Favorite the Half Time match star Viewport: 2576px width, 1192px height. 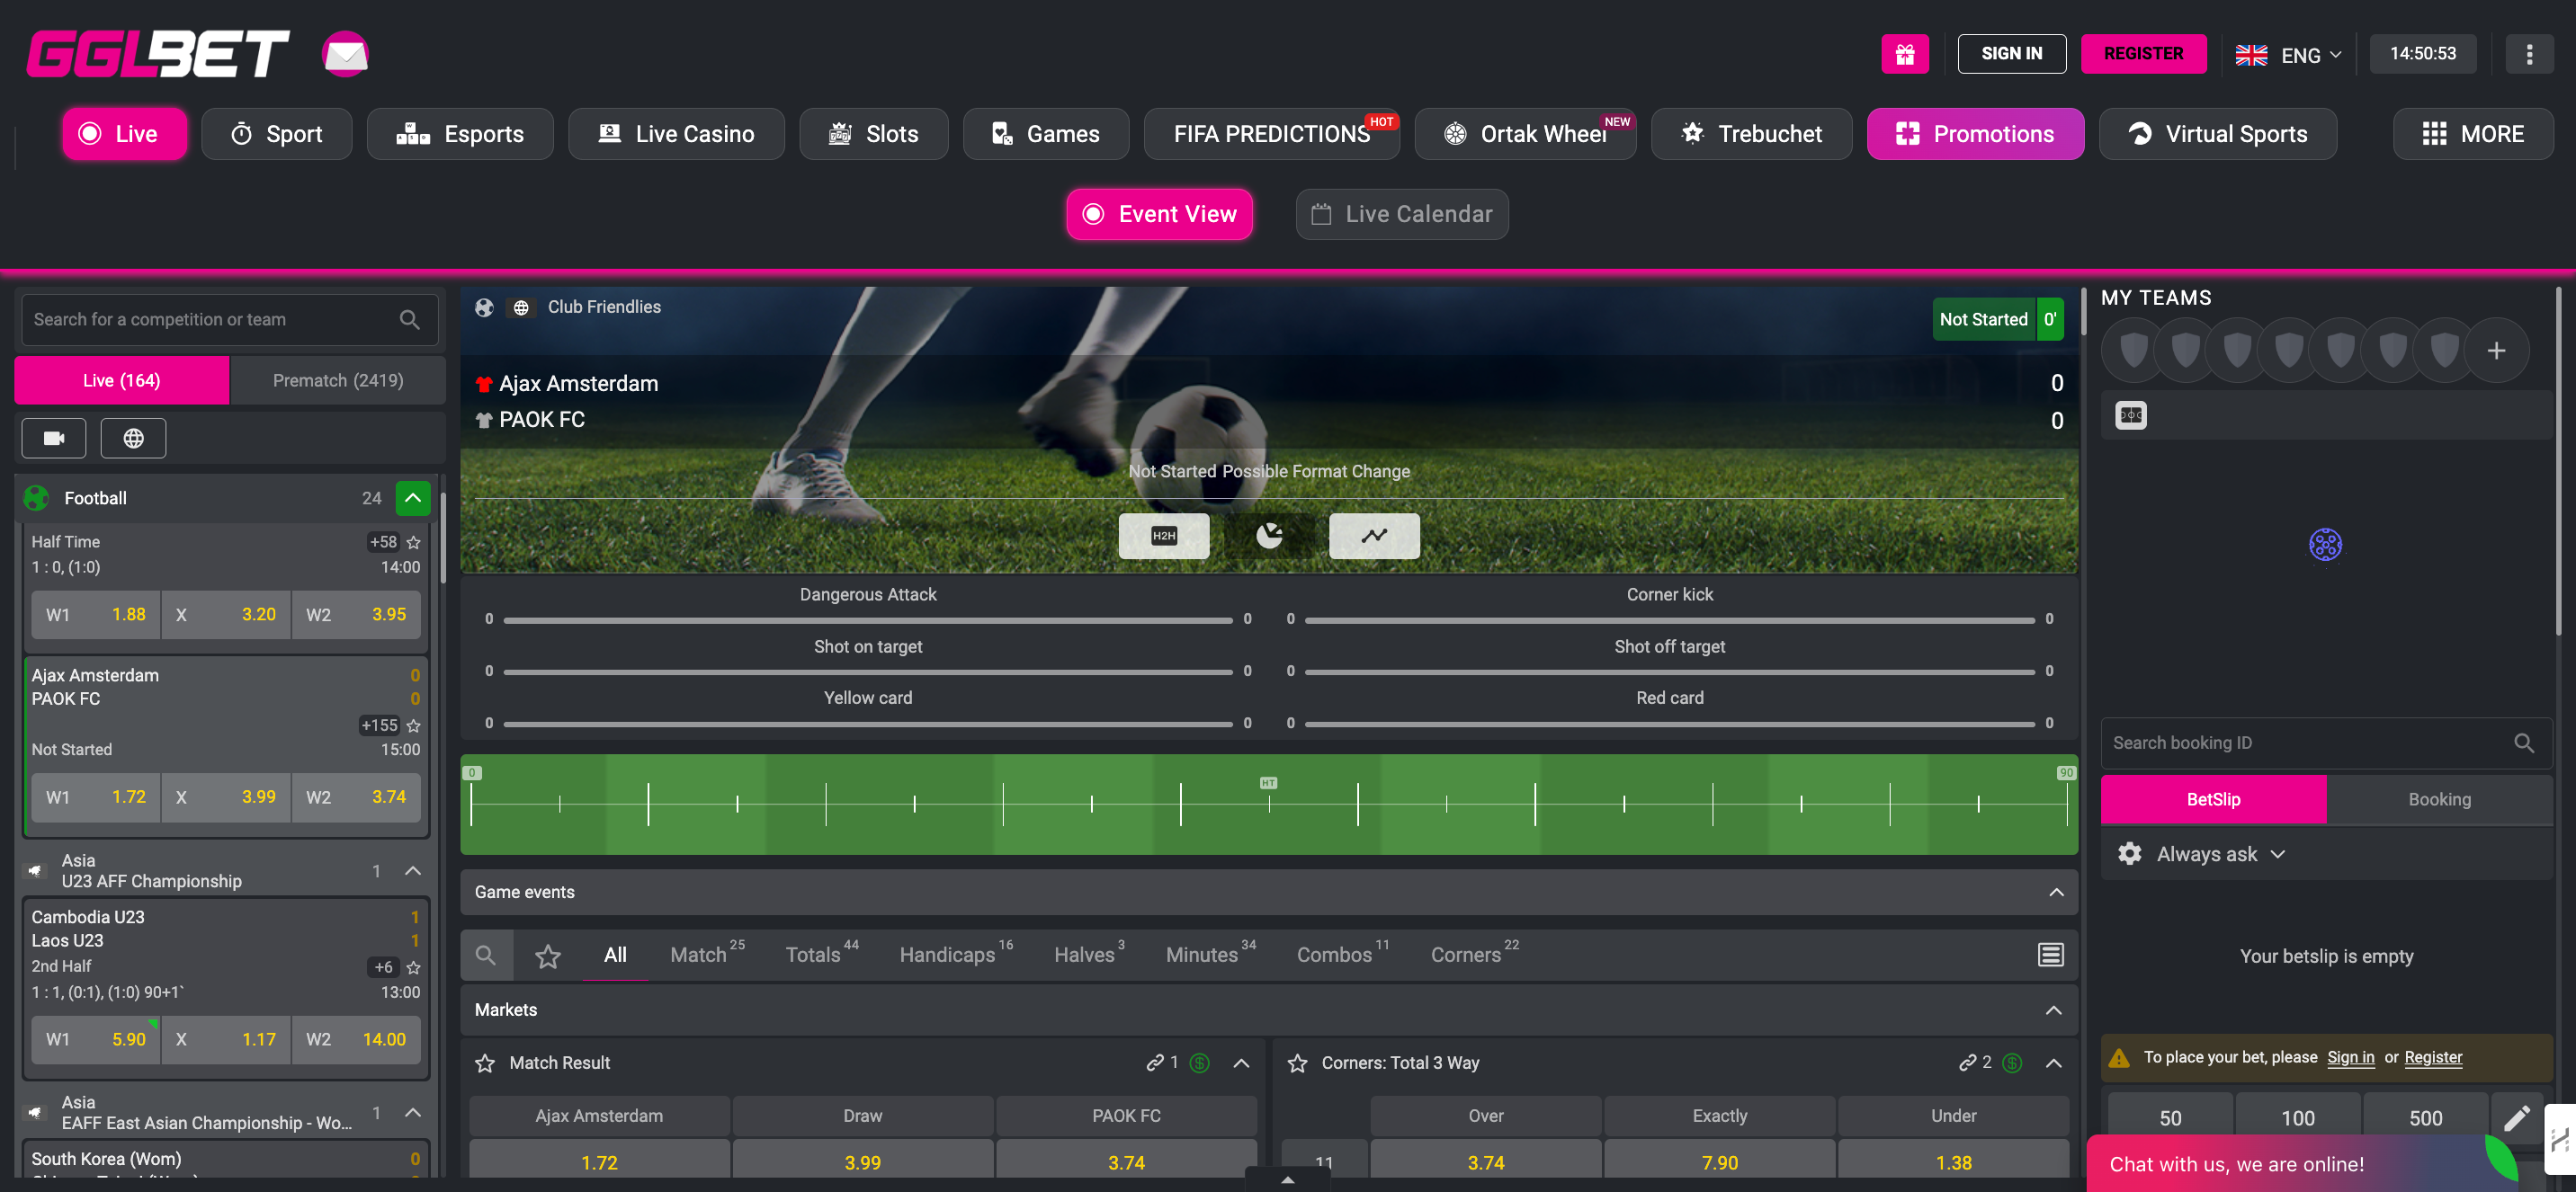414,543
